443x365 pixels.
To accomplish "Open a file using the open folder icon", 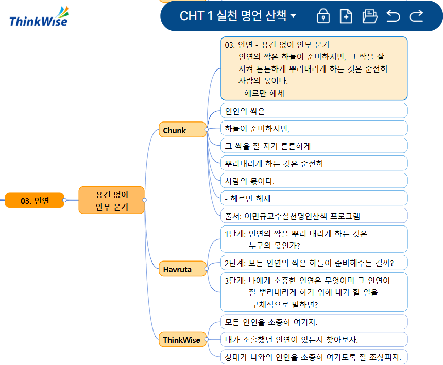I will (x=369, y=16).
